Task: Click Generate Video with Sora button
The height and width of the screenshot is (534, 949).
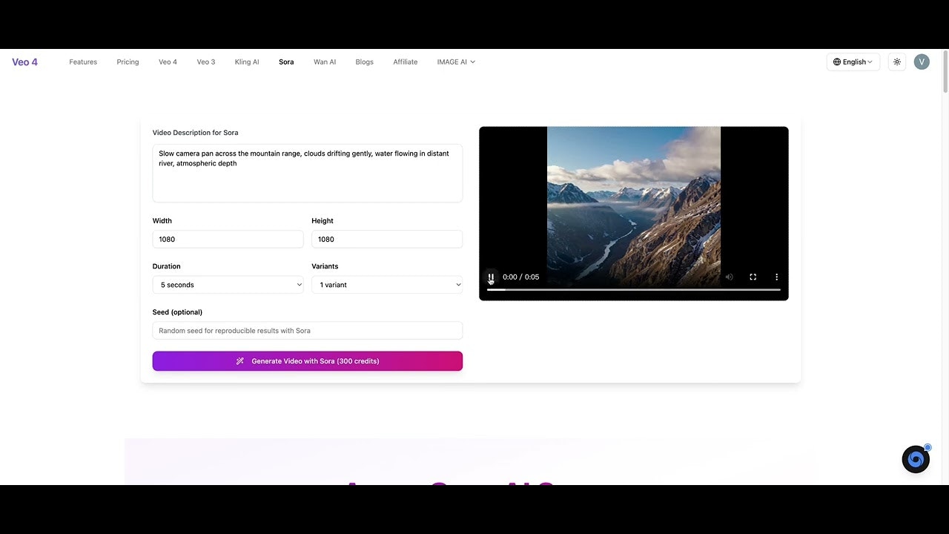Action: pyautogui.click(x=308, y=361)
